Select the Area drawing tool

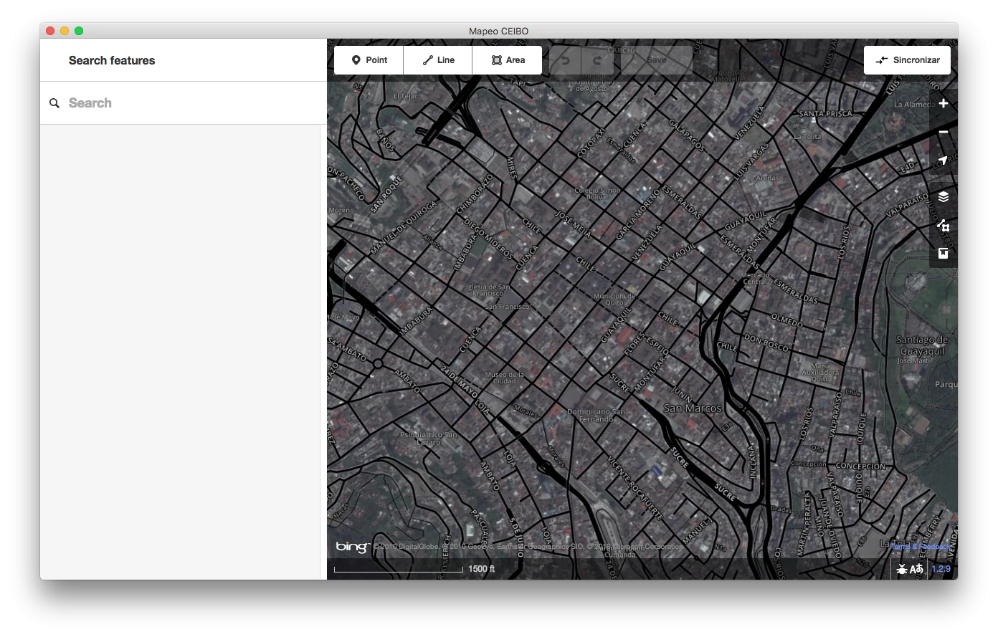[508, 60]
